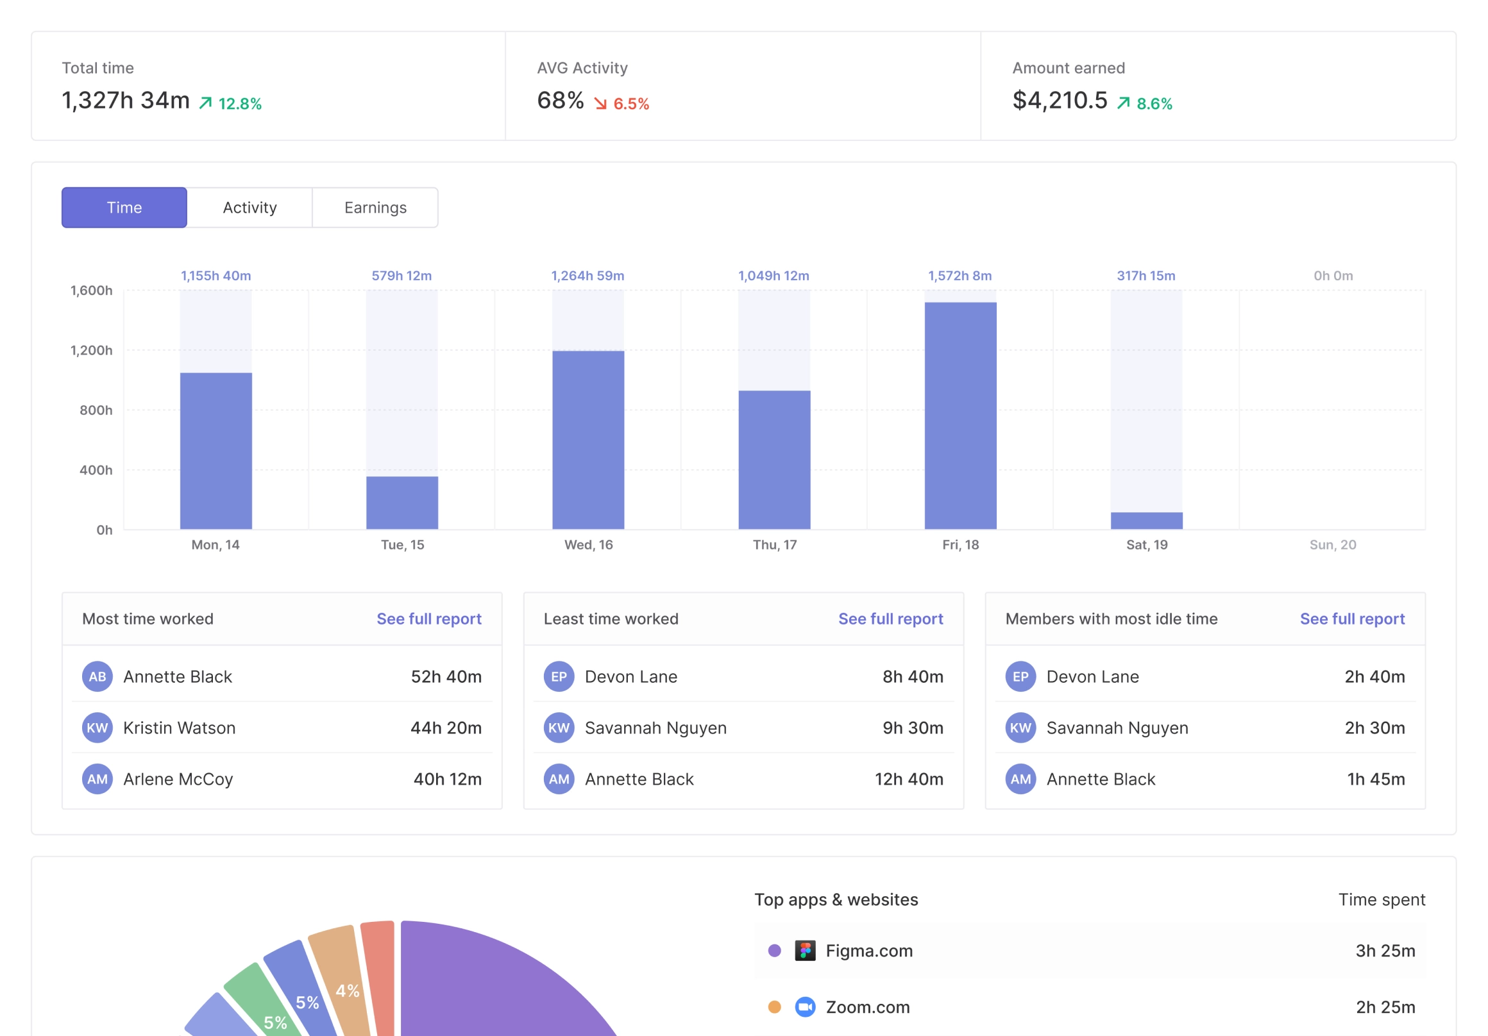Viewport: 1488px width, 1036px height.
Task: Click the Zoom app icon
Action: pos(805,1007)
